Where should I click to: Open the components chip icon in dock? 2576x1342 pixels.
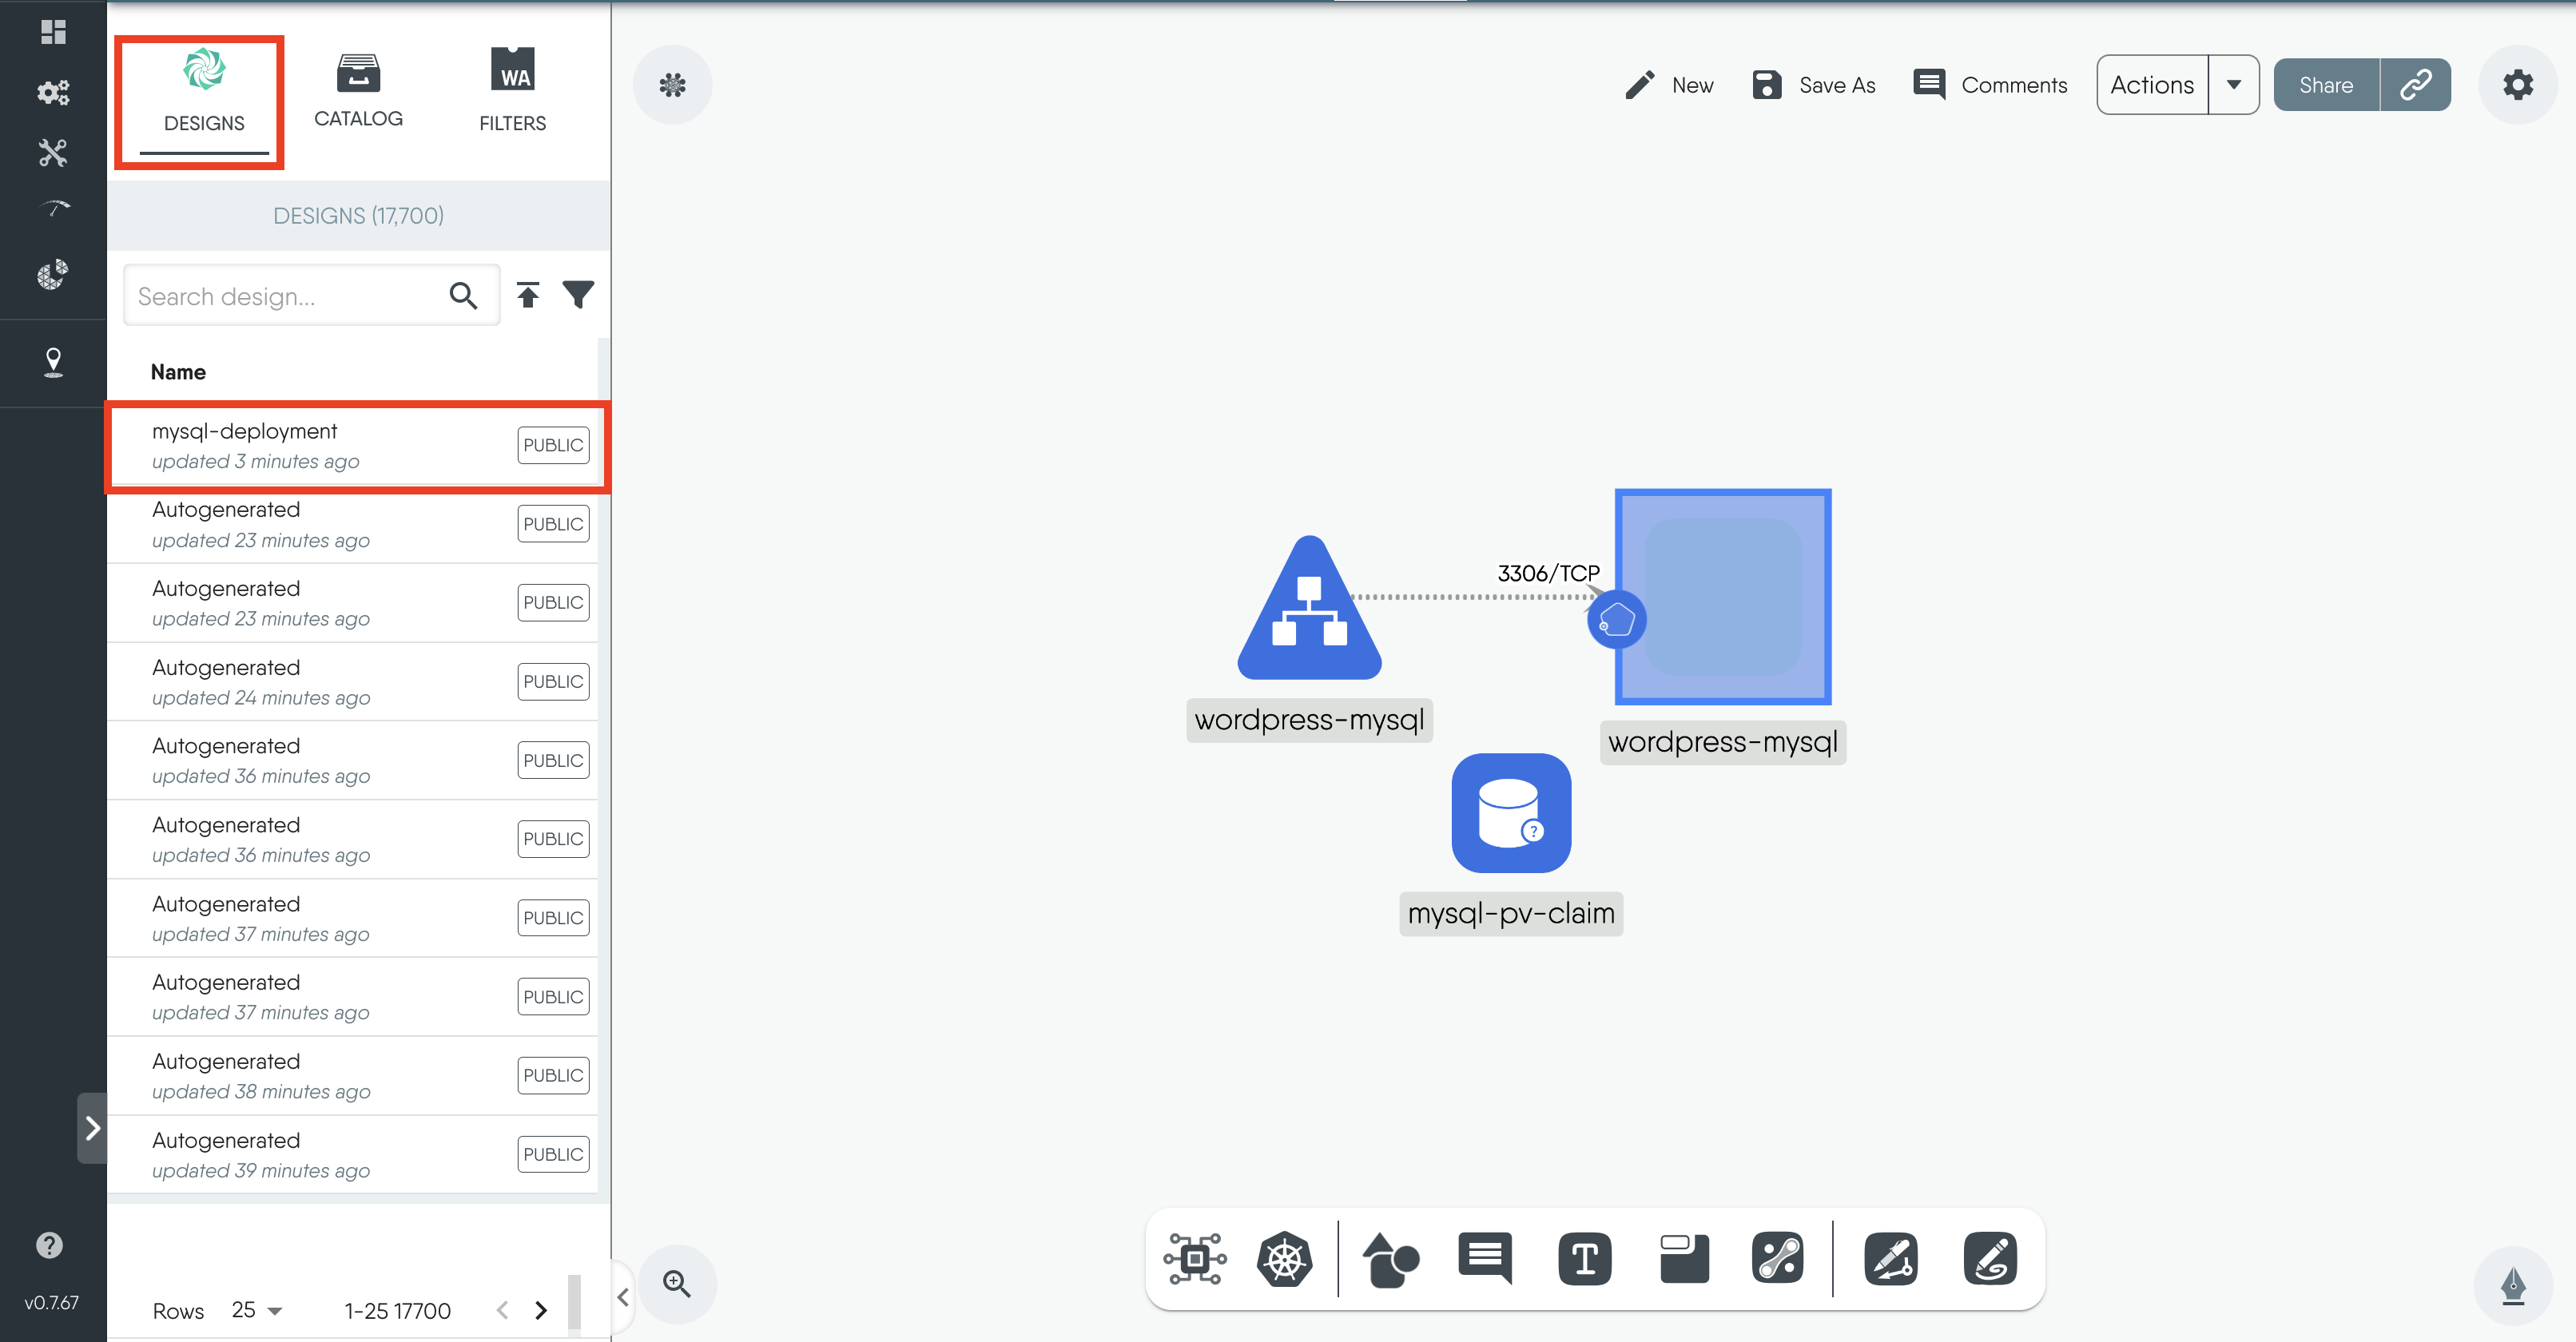coord(1194,1259)
